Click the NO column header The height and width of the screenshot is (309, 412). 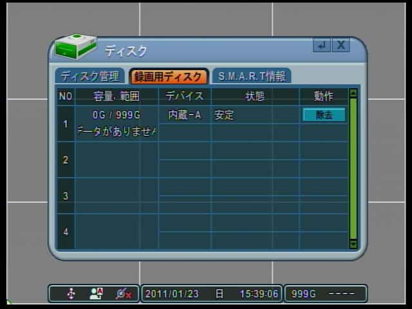pos(66,97)
